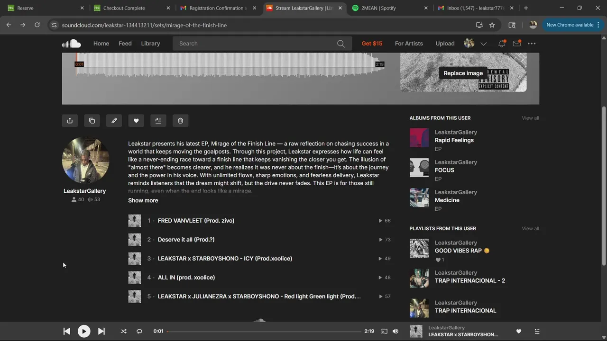Click the add to next up icon
This screenshot has height=341, width=607.
158,121
